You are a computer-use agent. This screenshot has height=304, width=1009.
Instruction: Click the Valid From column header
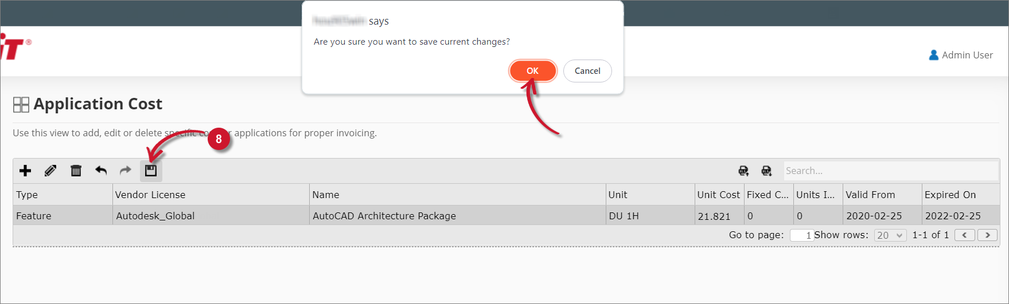(870, 195)
